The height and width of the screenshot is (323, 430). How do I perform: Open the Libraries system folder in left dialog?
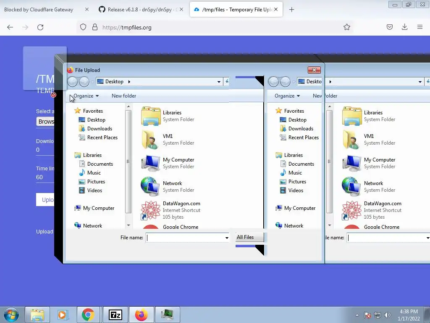pyautogui.click(x=167, y=116)
